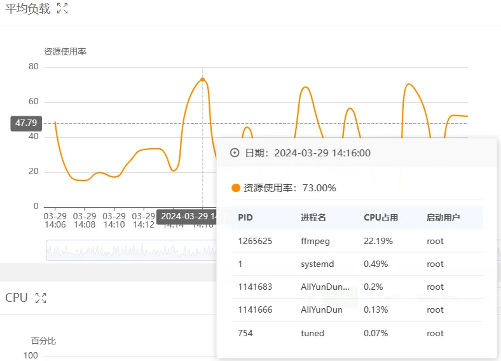Click the 平均负载 panel title
The image size is (501, 361).
point(27,9)
